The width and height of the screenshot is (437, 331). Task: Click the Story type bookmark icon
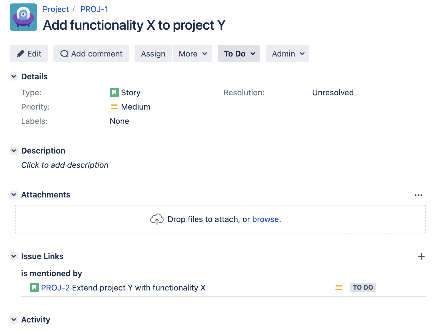(114, 92)
